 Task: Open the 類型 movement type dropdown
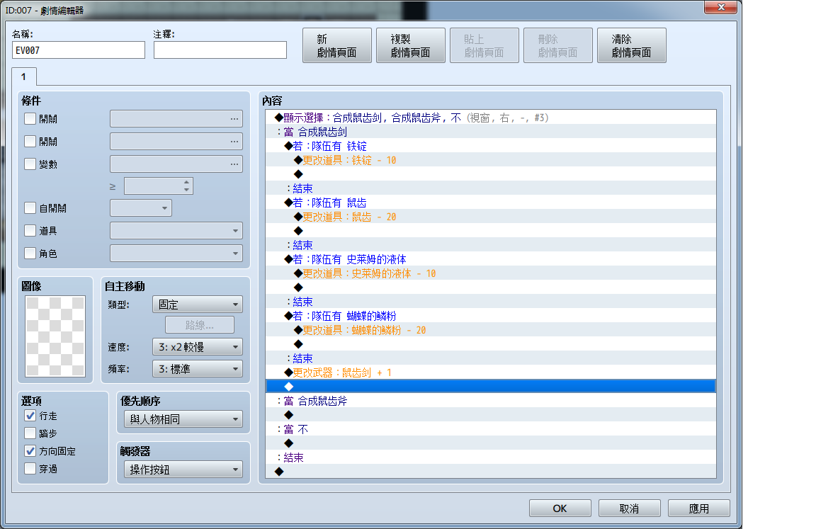(197, 305)
